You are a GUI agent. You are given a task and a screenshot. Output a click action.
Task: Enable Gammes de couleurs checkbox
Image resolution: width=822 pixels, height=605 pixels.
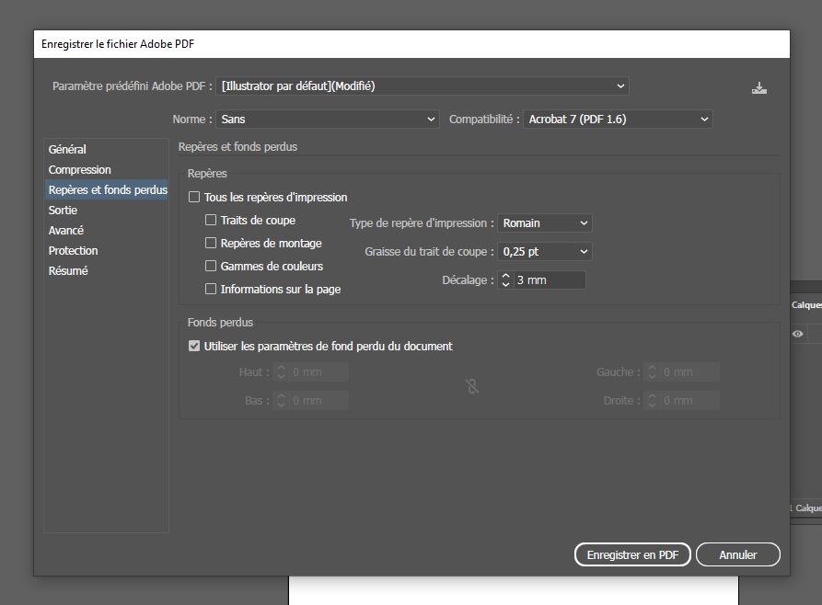pyautogui.click(x=211, y=266)
